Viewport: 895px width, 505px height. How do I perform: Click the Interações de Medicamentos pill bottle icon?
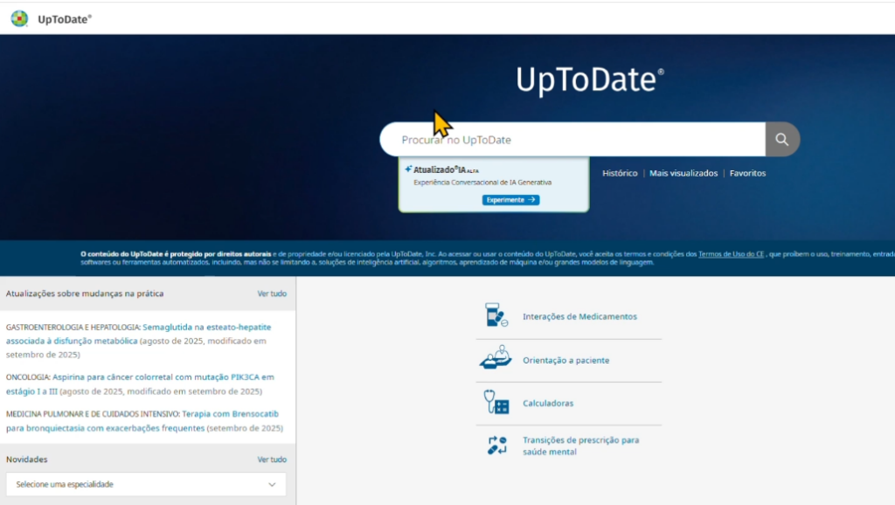pos(496,316)
